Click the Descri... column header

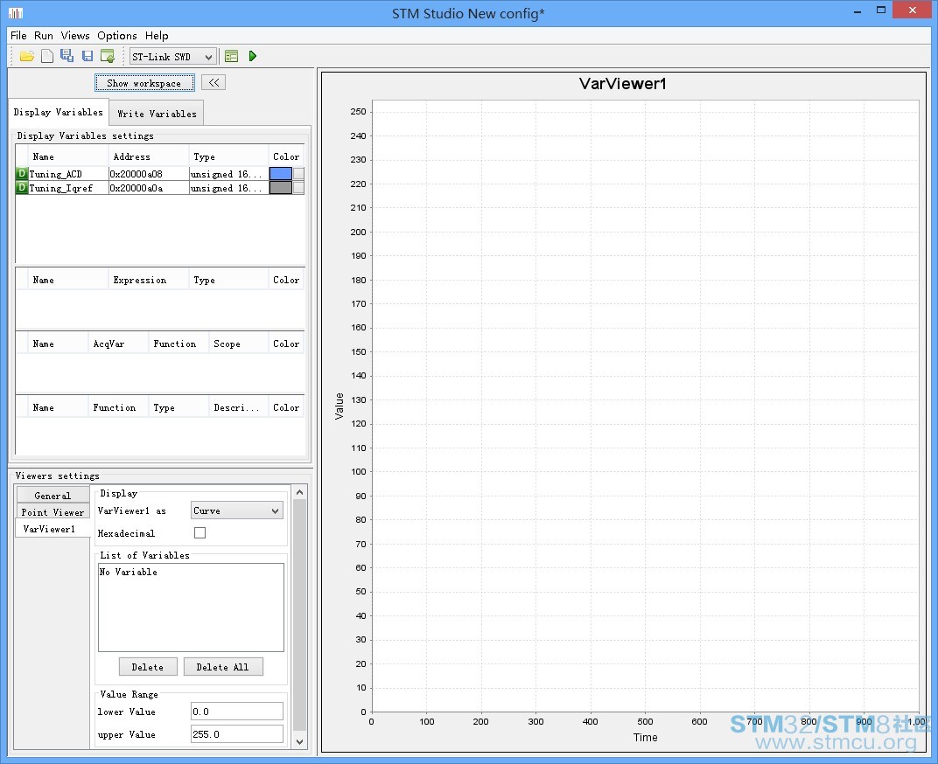pos(239,407)
